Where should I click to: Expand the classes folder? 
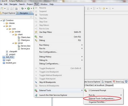point(4,23)
